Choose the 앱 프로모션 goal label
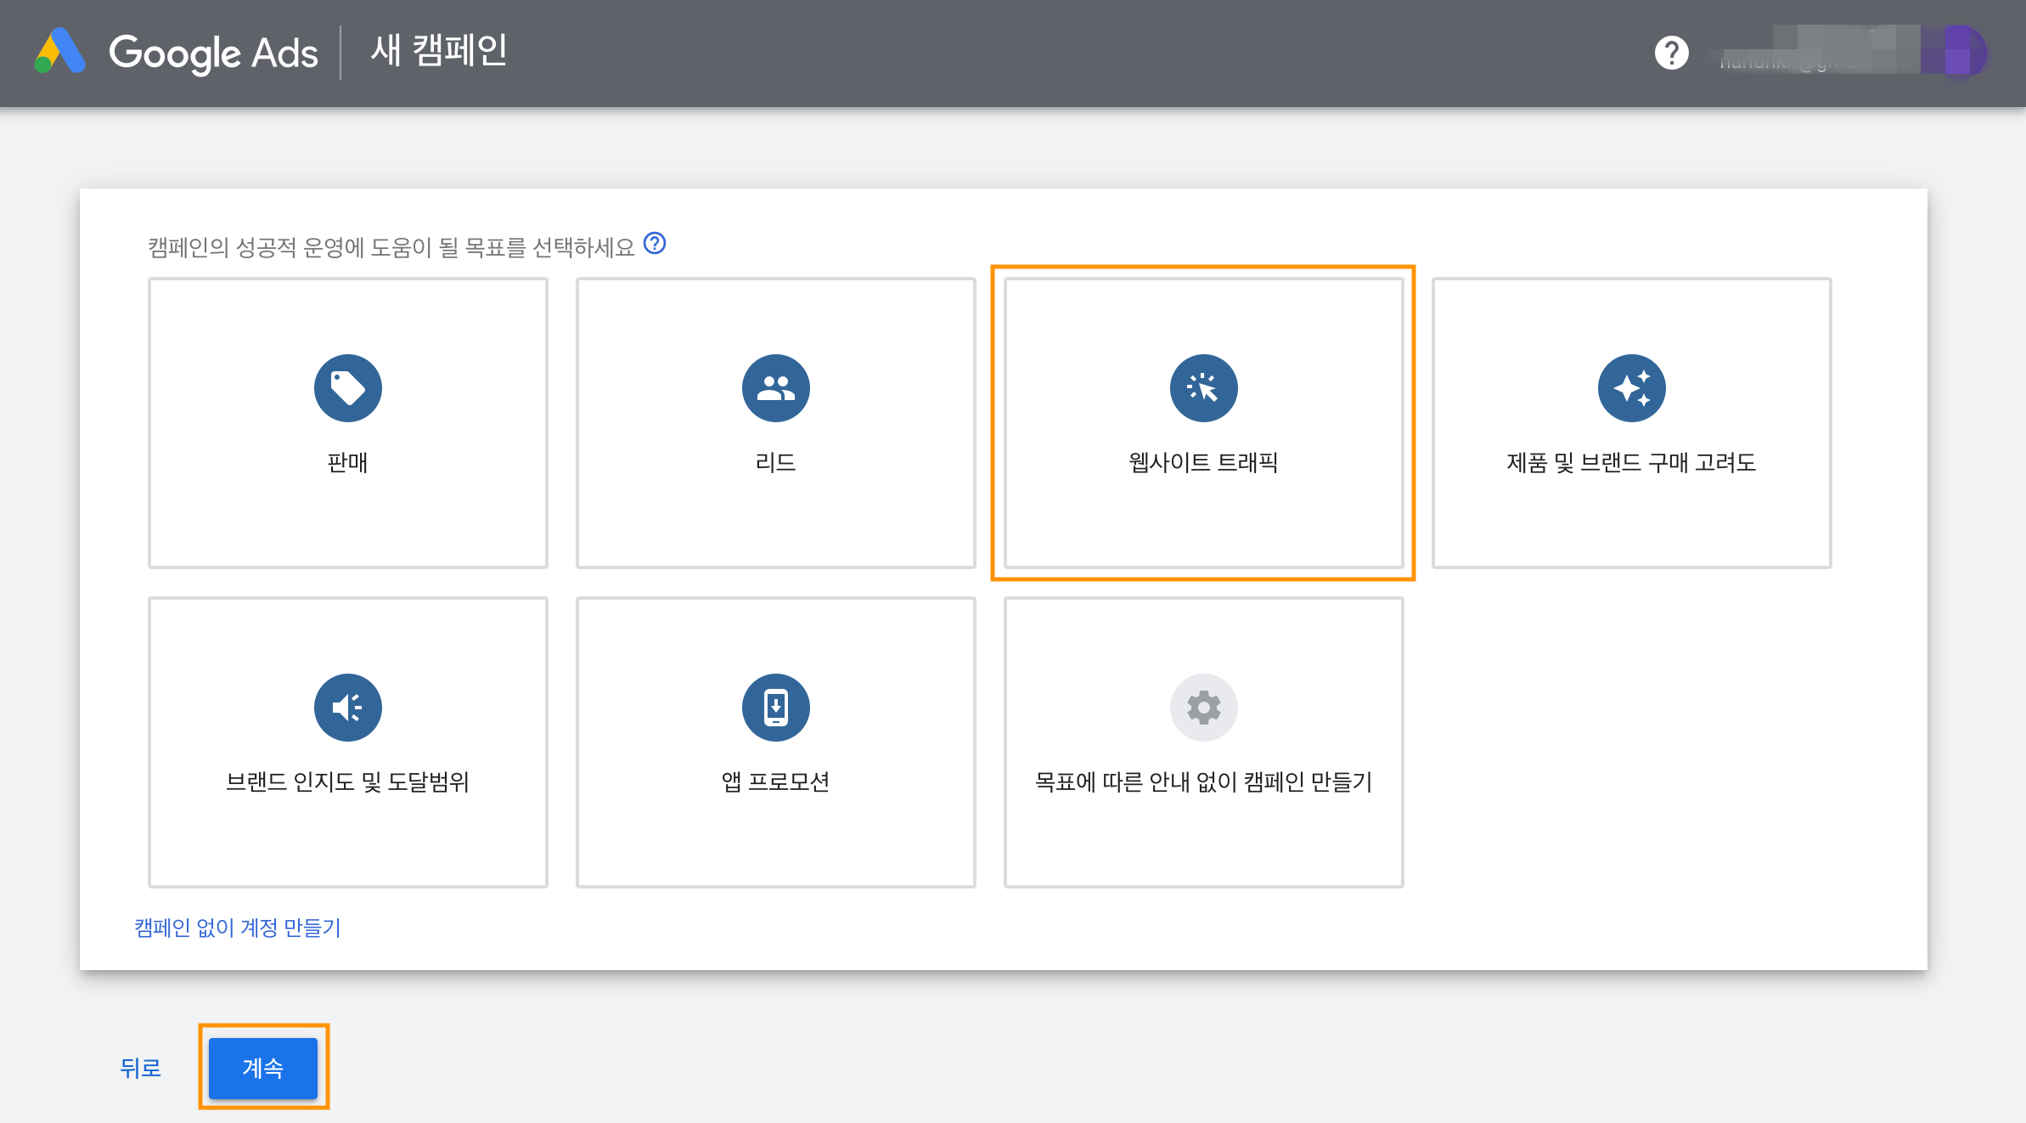 click(775, 782)
